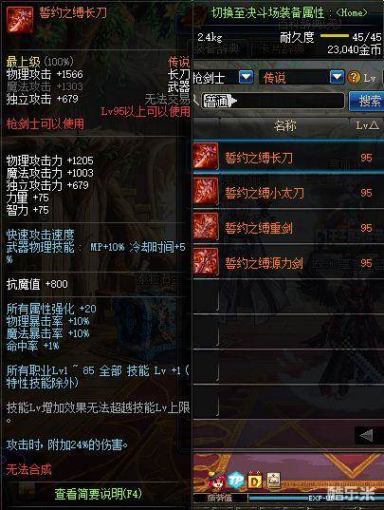Switch to the 装备辞典 tab
This screenshot has height=510, width=384.
tap(218, 48)
